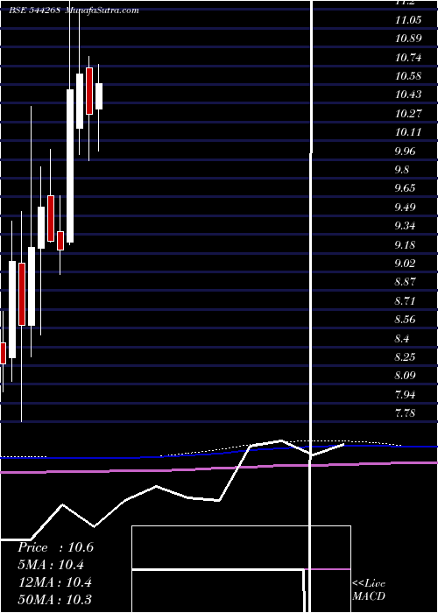Select the 9.18 price axis label

point(405,244)
